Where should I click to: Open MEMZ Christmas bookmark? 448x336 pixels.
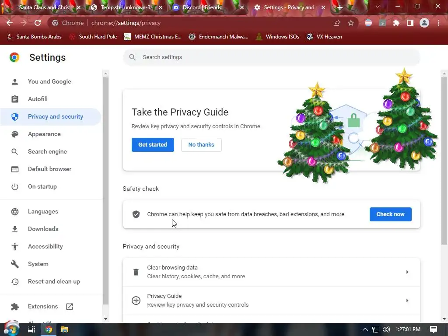153,37
